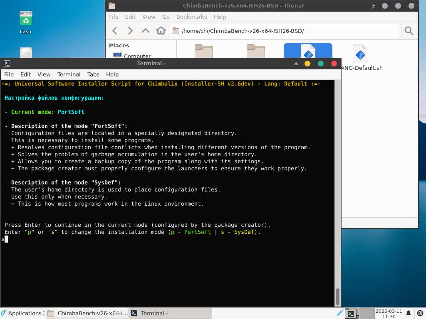Shade the Terminal window with the triangle button
This screenshot has width=426, height=319.
click(x=296, y=64)
